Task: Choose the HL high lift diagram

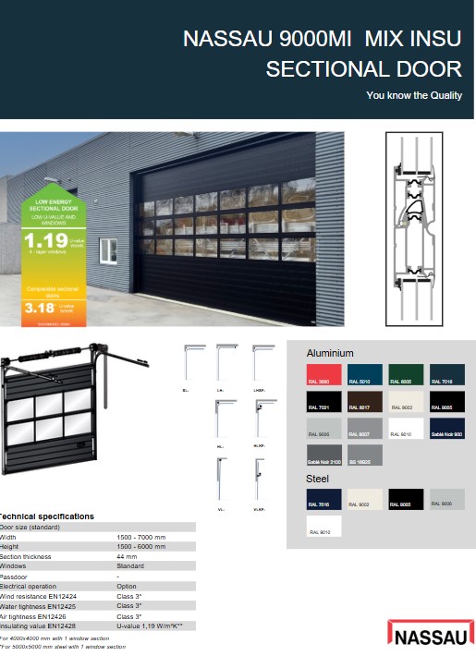Action: [x=226, y=419]
